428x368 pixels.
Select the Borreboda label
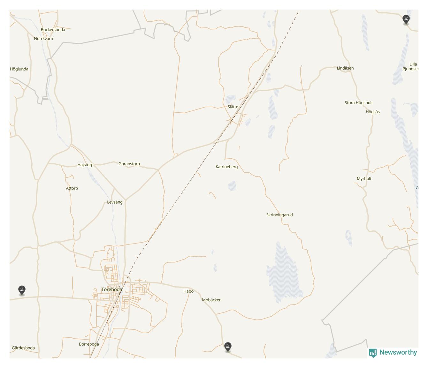[x=89, y=344]
